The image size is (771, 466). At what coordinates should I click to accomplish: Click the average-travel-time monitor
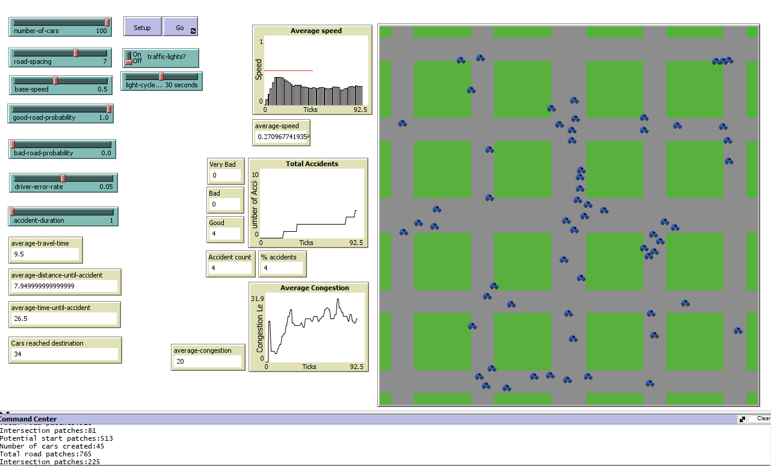46,250
